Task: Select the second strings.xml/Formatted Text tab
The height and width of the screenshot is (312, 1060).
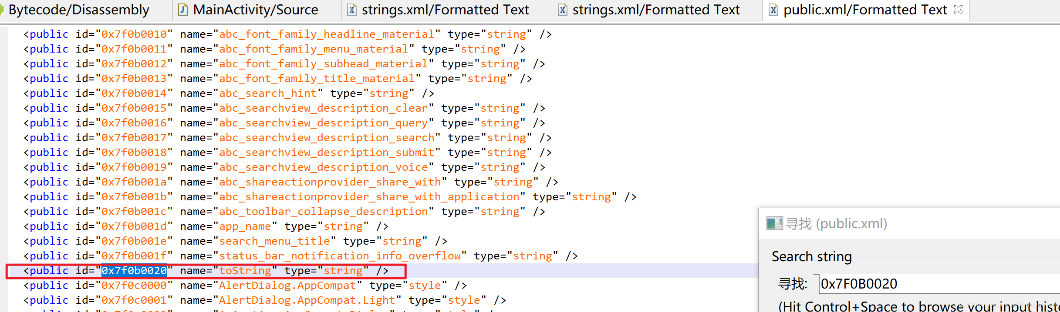Action: click(x=656, y=10)
